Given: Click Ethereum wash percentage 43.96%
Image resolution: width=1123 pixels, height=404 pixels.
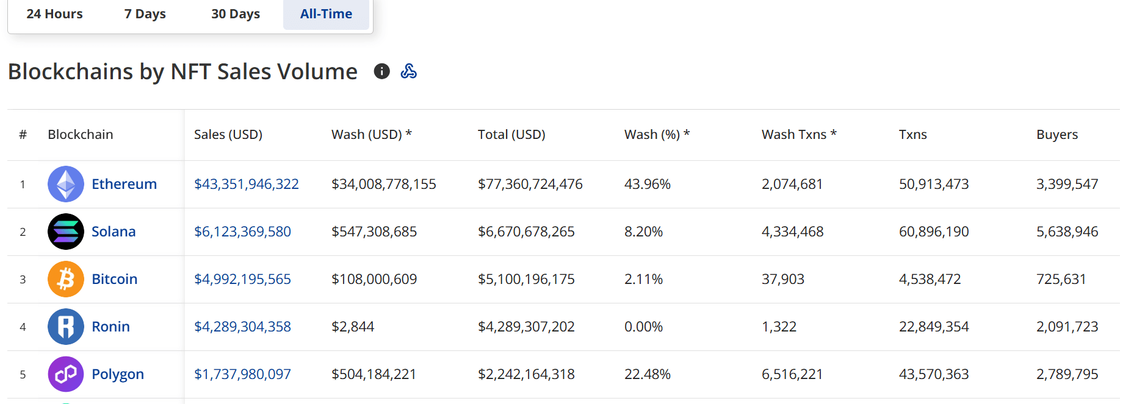Looking at the screenshot, I should 648,184.
